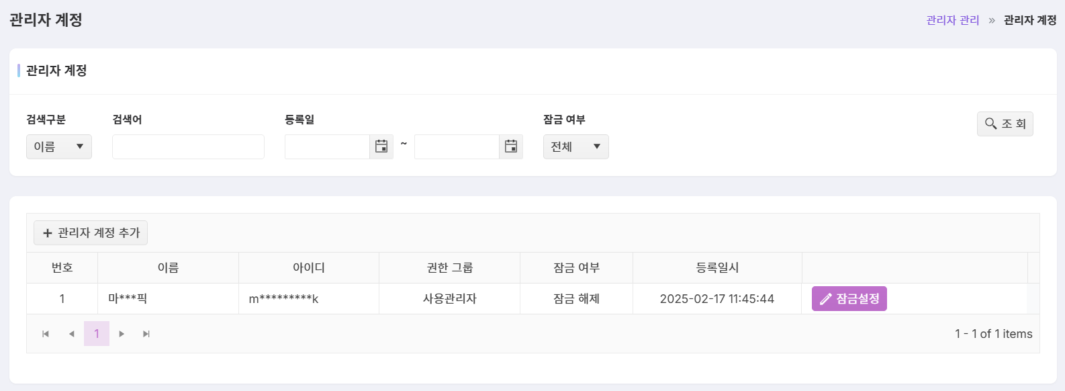Go to first page of results
The height and width of the screenshot is (391, 1065).
46,334
